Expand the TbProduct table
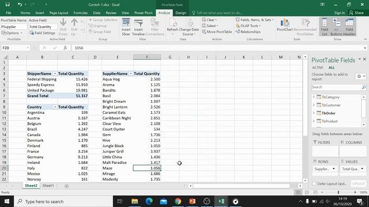Viewport: 369px width, 207px height. coord(314,121)
